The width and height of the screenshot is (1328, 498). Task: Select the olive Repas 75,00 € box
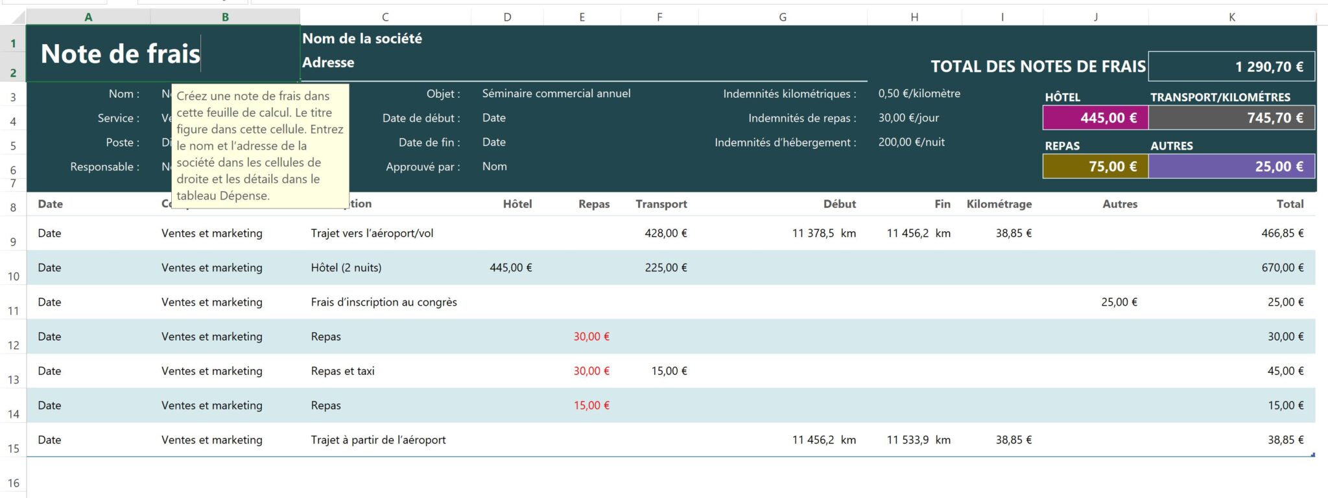click(1095, 166)
